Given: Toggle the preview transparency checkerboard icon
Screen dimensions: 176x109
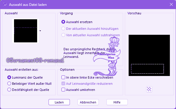Looking at the screenshot, I should click(149, 89).
